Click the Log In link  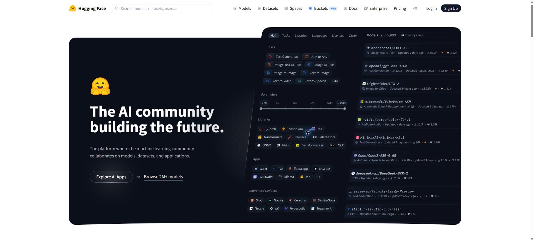coord(431,8)
